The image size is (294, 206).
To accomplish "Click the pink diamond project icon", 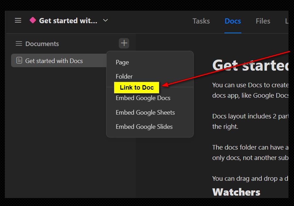I will click(x=33, y=20).
